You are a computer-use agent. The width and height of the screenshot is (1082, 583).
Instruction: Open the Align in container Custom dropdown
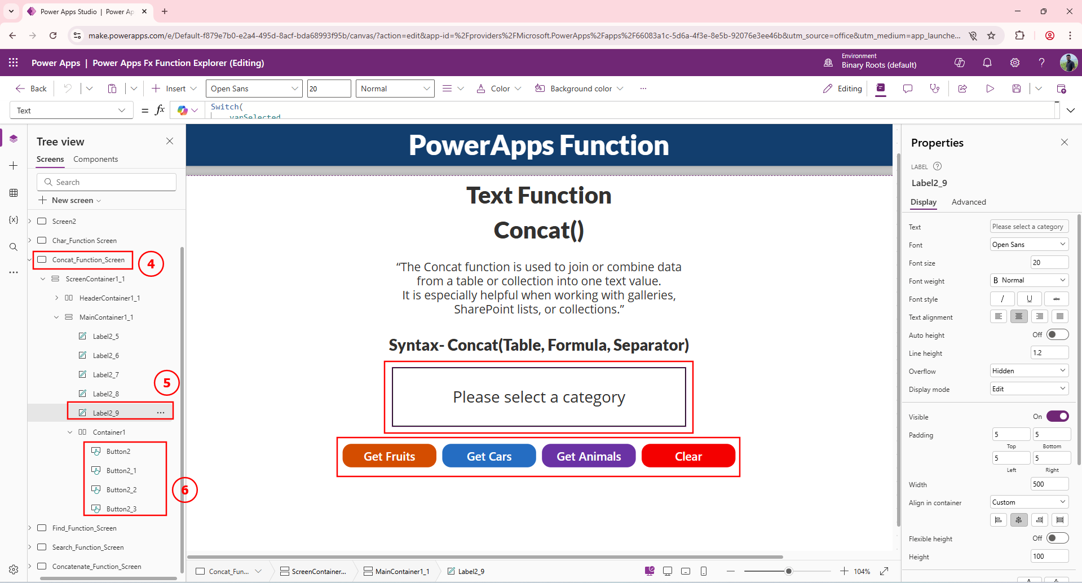[x=1030, y=502]
